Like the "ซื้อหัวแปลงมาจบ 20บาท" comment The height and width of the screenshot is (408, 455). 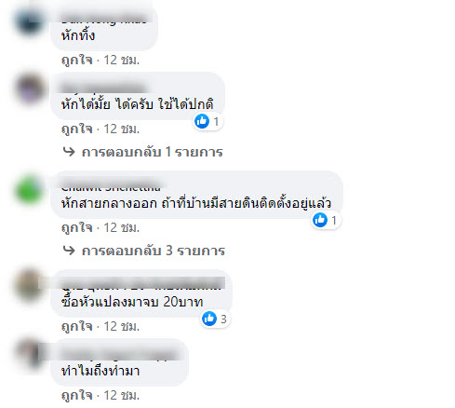77,326
